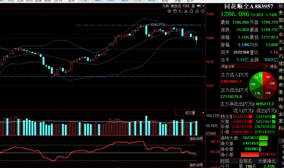Click 主力流入 value 24024007.7
Viewport: 284px width, 168px height.
(x=231, y=81)
